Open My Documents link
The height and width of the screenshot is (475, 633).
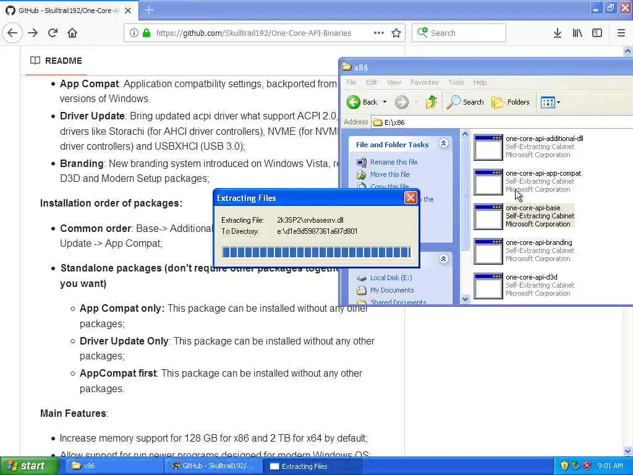[x=391, y=290]
